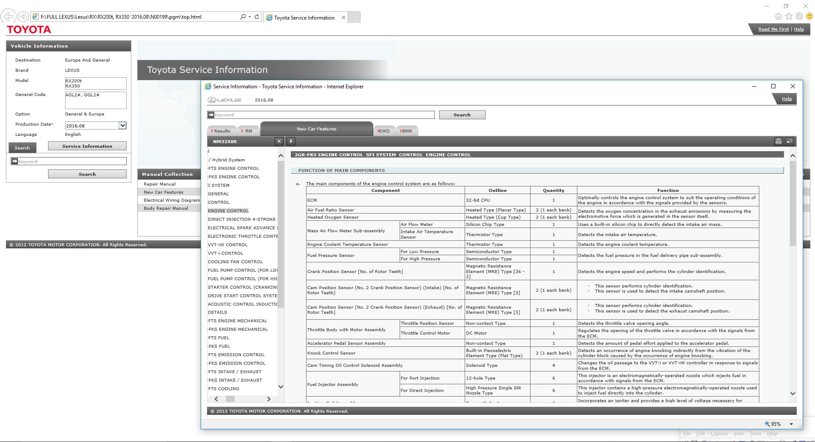This screenshot has height=442, width=815.
Task: Open Electrical Wiring Diagram in Manual Collection
Action: pyautogui.click(x=171, y=200)
